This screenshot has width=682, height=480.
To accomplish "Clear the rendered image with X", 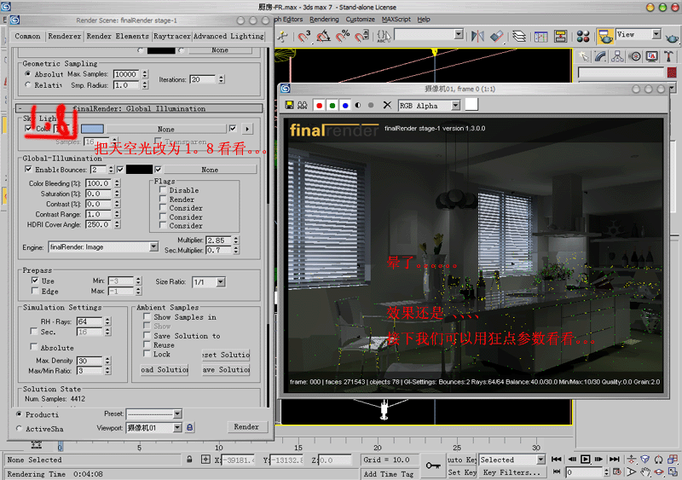I will coord(387,106).
